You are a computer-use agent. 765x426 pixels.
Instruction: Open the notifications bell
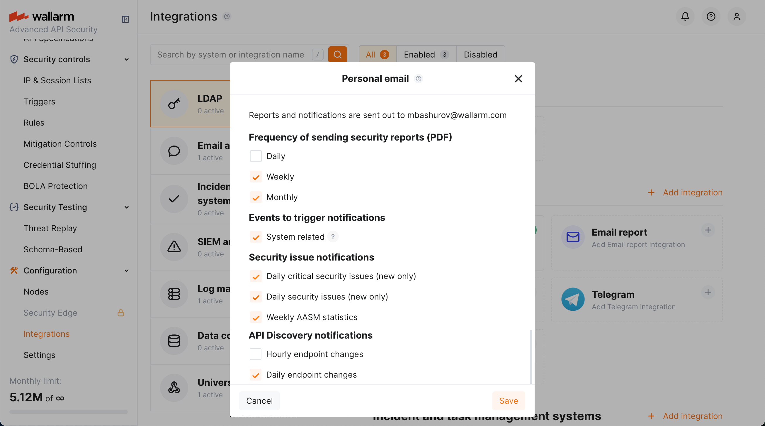pyautogui.click(x=685, y=16)
